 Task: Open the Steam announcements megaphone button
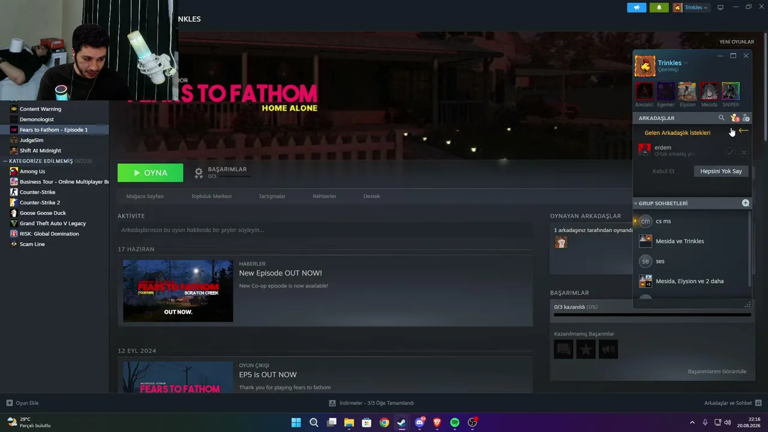click(x=637, y=7)
